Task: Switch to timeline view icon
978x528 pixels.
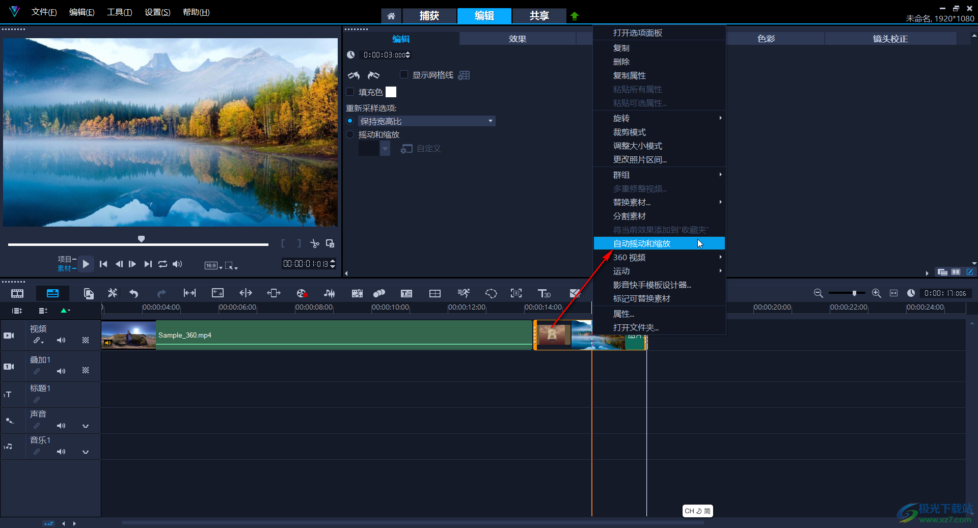Action: point(52,293)
